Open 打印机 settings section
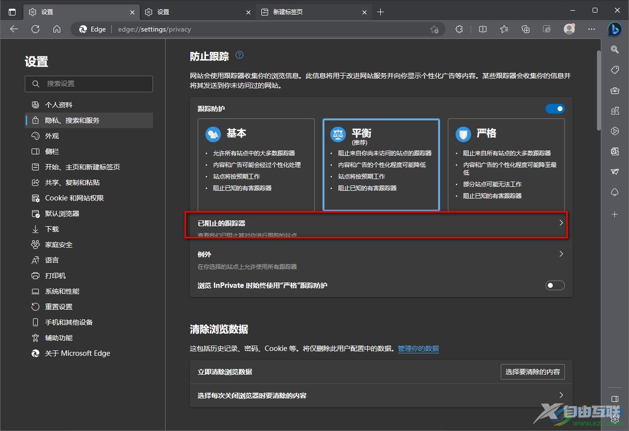The image size is (629, 431). 89,276
